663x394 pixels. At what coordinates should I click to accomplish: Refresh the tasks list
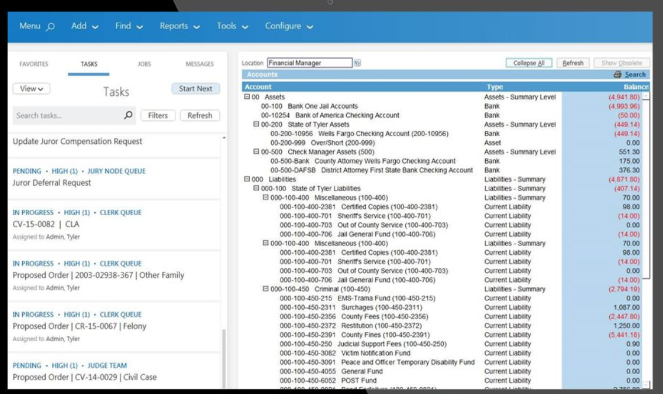(x=199, y=115)
